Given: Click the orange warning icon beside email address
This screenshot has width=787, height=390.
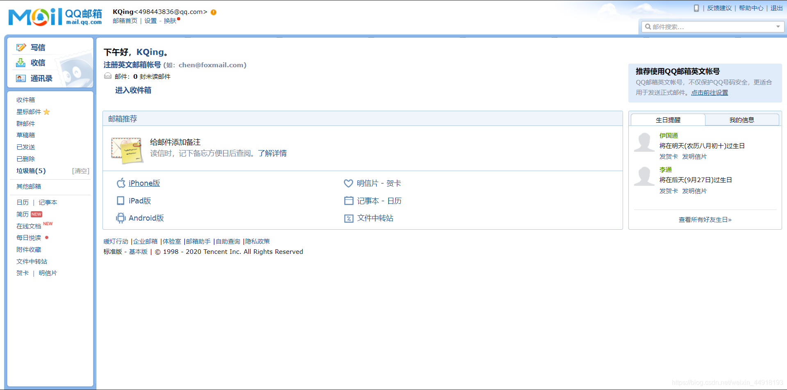Looking at the screenshot, I should tap(214, 12).
